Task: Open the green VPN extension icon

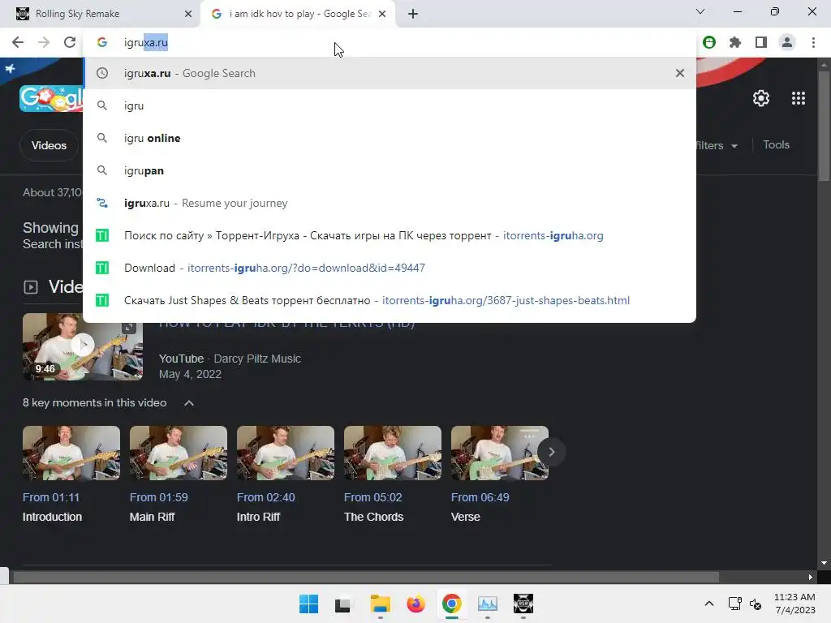Action: (x=709, y=42)
